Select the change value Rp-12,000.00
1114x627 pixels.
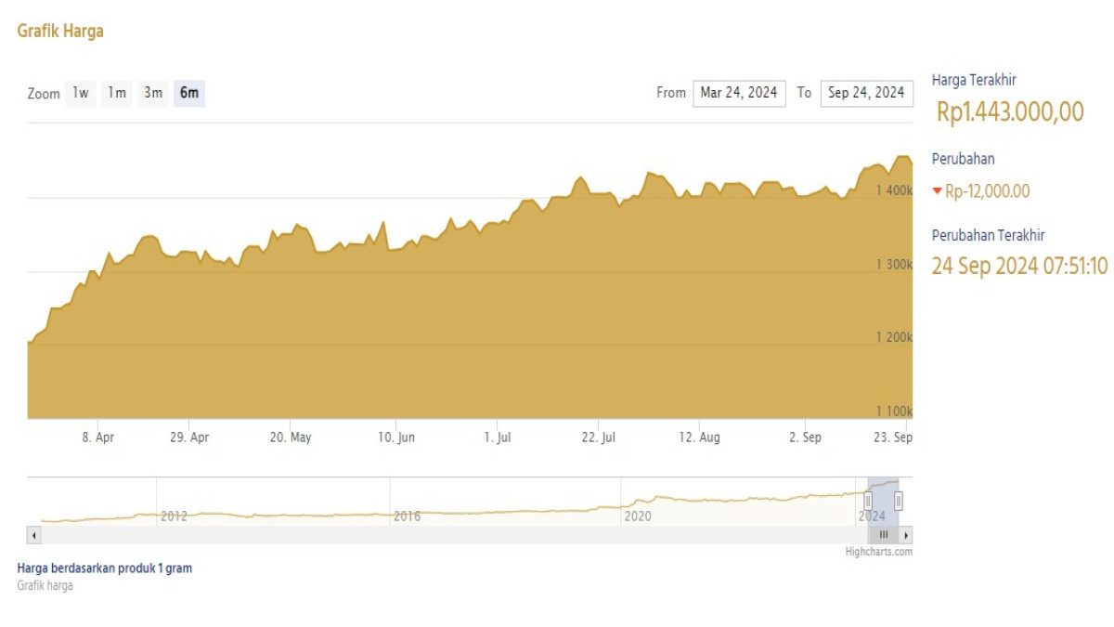(x=988, y=191)
